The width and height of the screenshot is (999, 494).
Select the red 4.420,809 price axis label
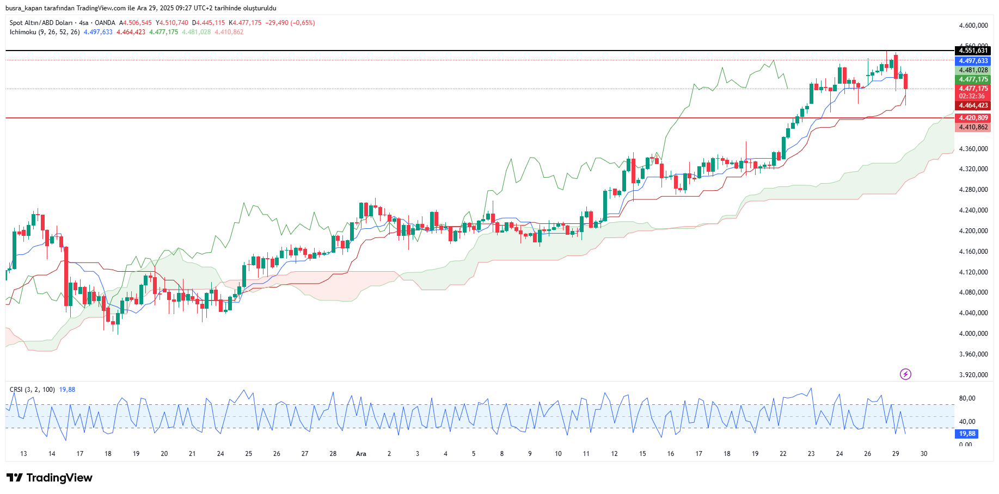tap(973, 118)
